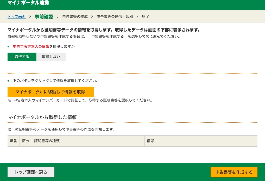Click the 事前確認 breadcrumb step
Image resolution: width=265 pixels, height=181 pixels.
44,17
